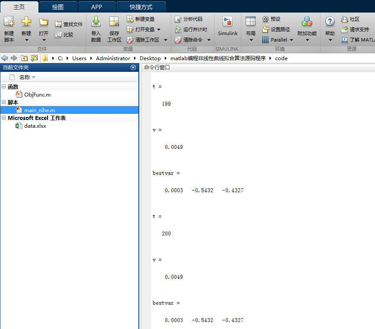Screen dimensions: 375x329
Task: Click the 导入数据 import icon
Action: point(96,22)
